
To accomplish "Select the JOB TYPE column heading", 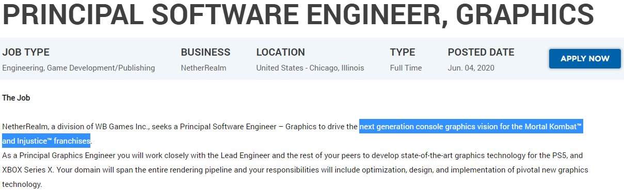I will (x=26, y=52).
